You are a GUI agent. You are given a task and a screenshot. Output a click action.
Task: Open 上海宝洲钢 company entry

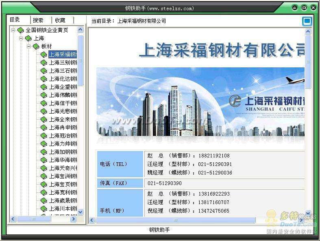(63, 176)
